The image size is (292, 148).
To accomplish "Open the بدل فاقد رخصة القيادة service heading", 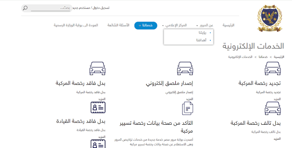I will click(x=81, y=122).
